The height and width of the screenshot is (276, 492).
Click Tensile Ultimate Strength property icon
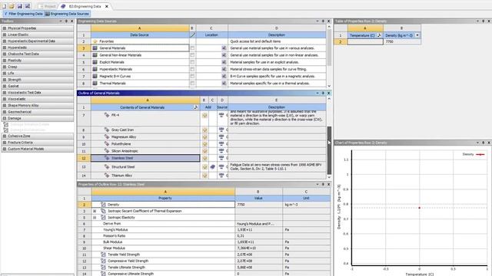coord(103,268)
